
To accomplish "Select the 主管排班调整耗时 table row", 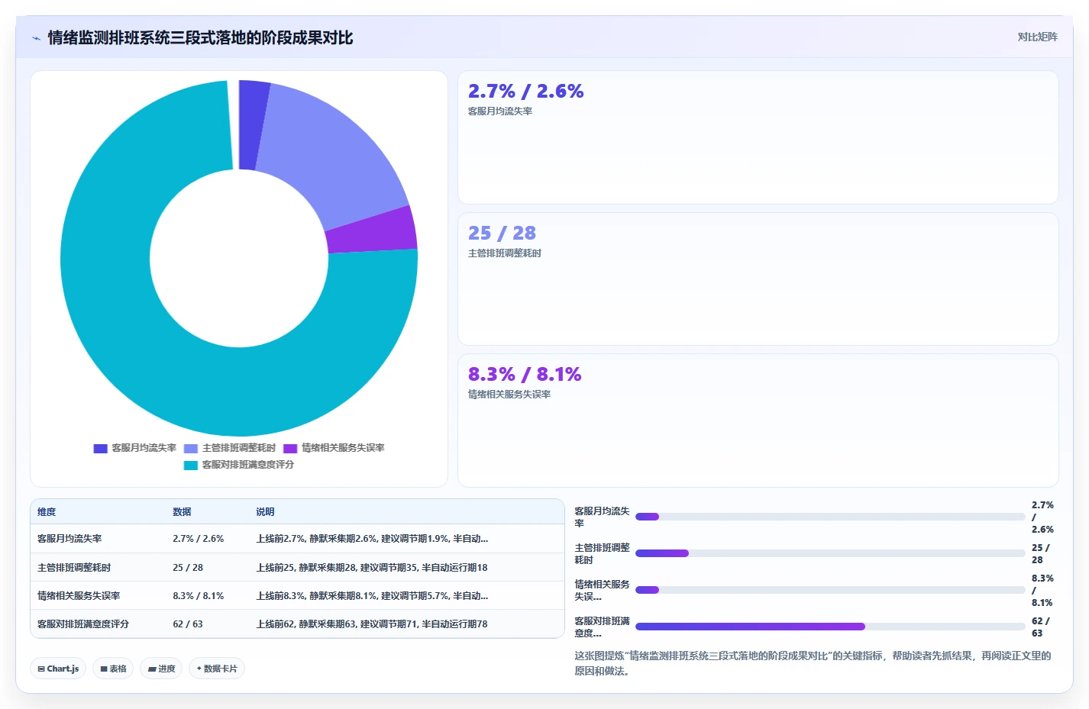I will [297, 567].
